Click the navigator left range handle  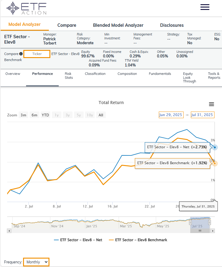191,222
